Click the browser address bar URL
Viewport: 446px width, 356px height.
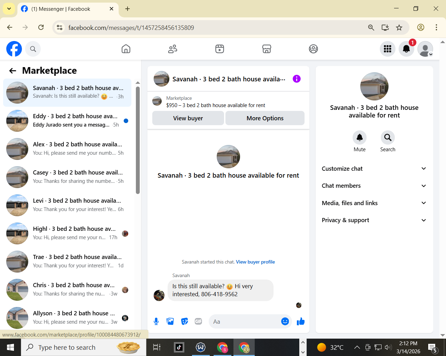pos(131,28)
